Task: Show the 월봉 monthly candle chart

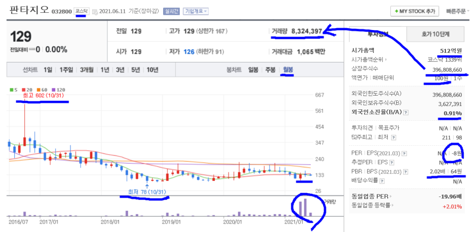Action: point(288,69)
